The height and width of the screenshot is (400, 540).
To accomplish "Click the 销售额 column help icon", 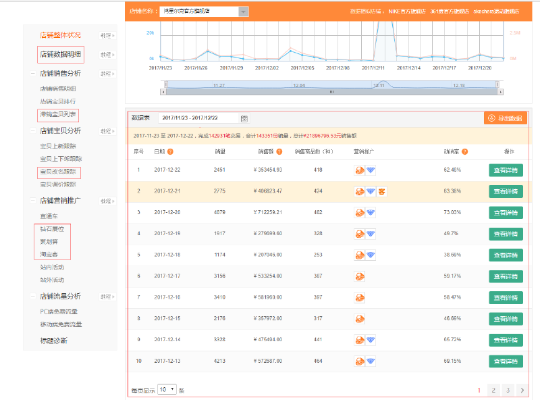I will 279,151.
